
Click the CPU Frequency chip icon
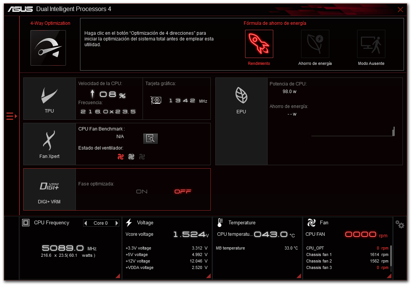pos(26,223)
